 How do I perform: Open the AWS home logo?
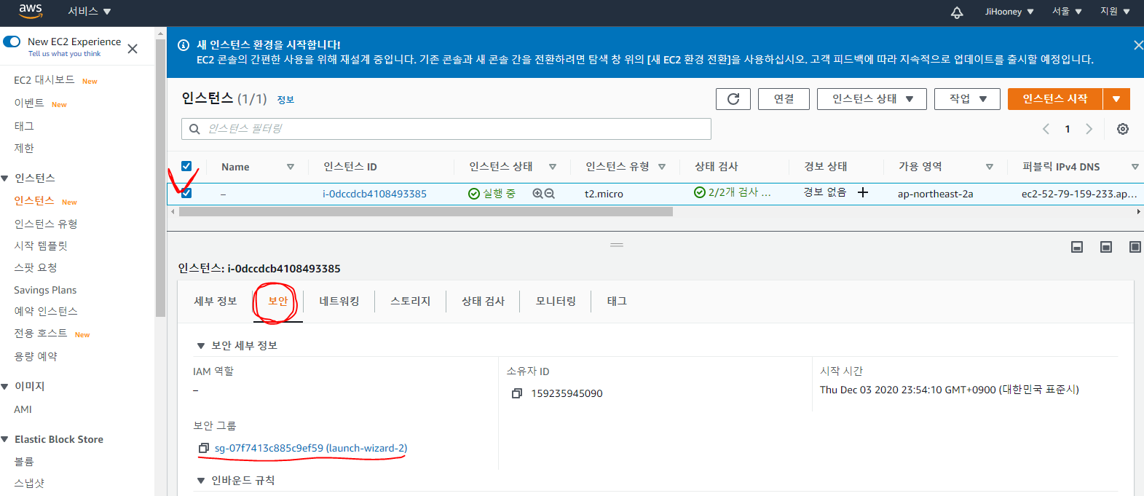coord(31,11)
